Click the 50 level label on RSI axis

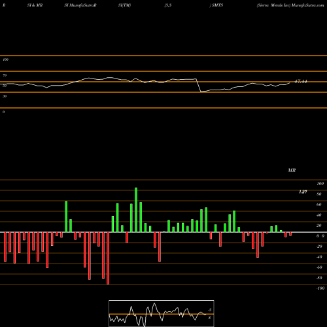click(5, 86)
